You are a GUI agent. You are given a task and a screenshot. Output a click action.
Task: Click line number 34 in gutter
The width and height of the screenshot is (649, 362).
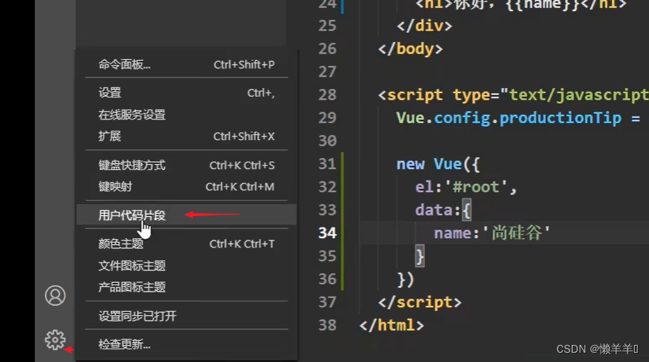328,233
